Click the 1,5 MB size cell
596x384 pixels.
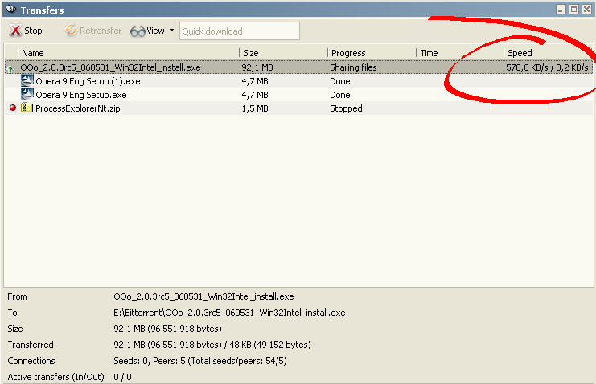pos(255,108)
